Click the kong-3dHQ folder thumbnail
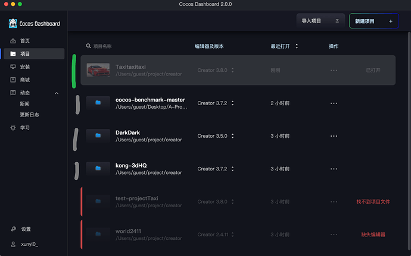The image size is (411, 256). tap(98, 169)
